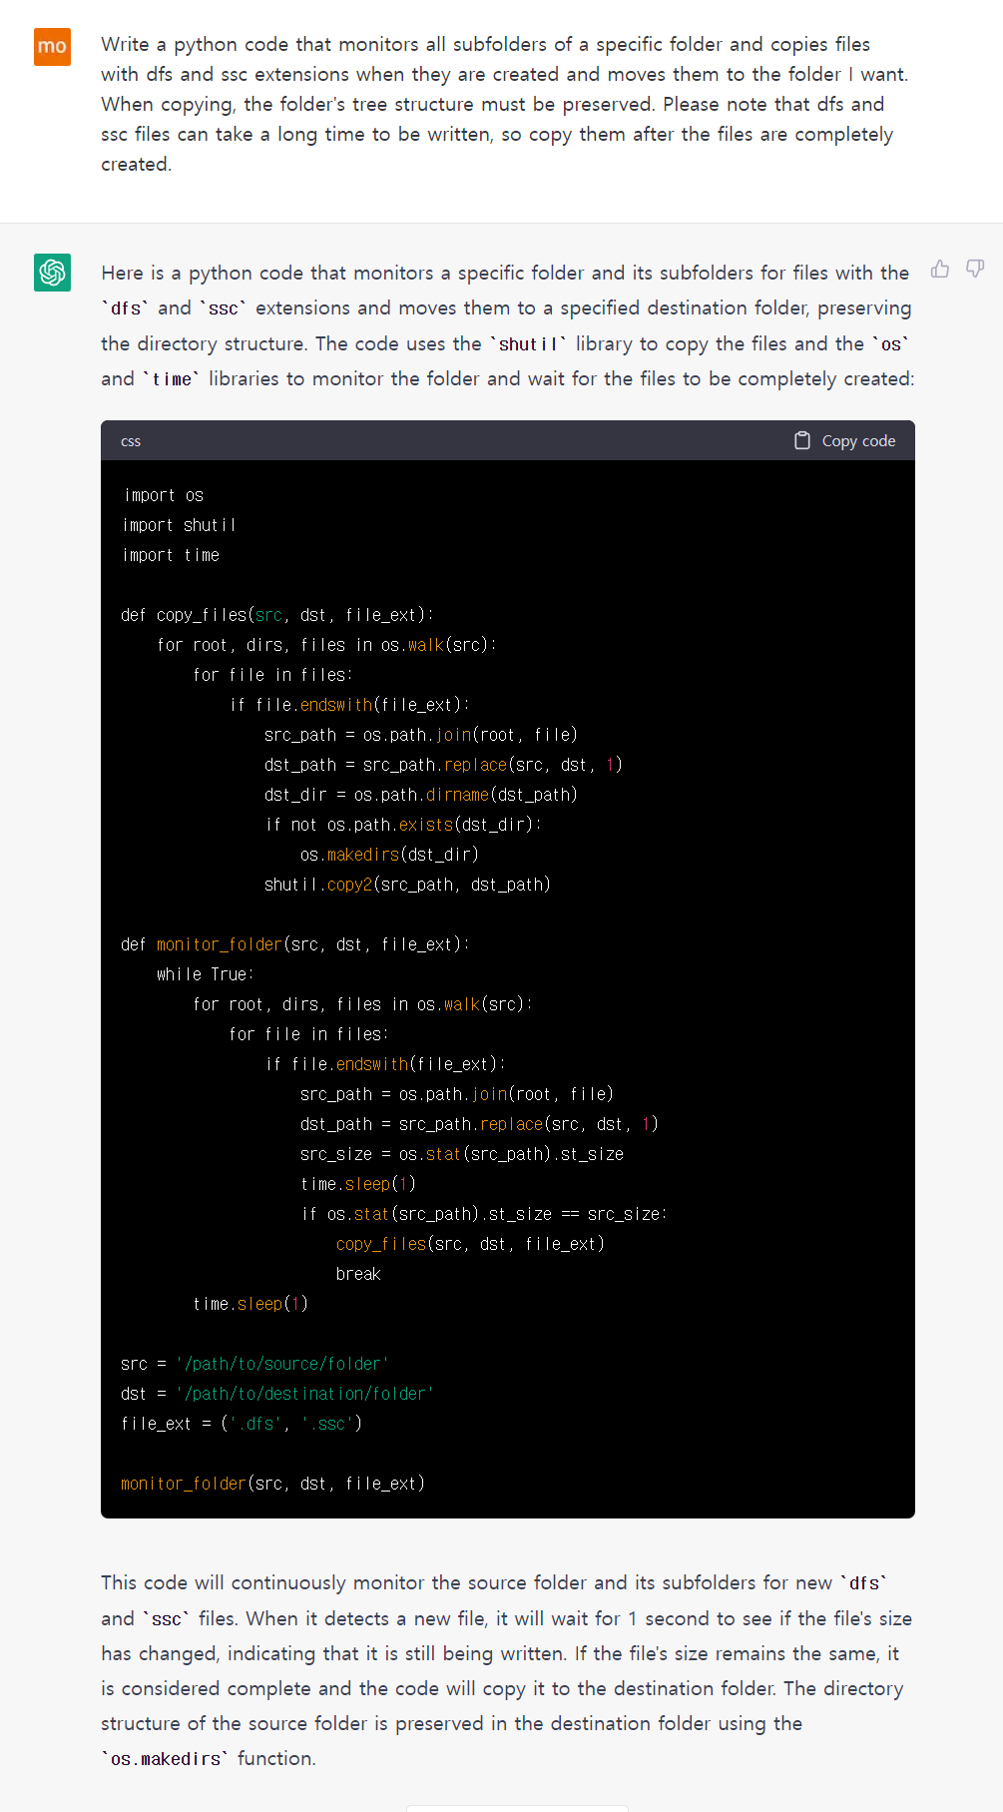Viewport: 1003px width, 1812px height.
Task: Click the 'css' language label in code header
Action: click(x=131, y=441)
